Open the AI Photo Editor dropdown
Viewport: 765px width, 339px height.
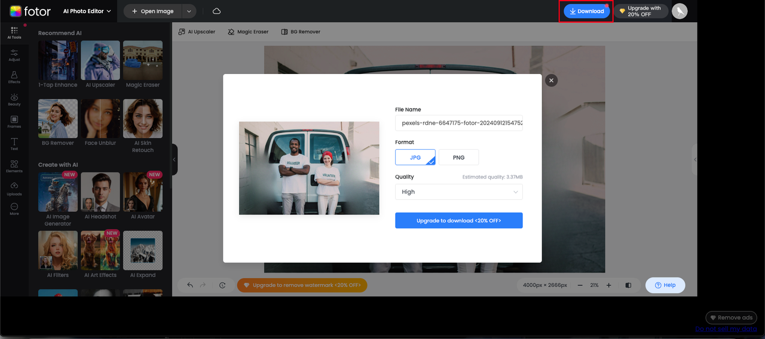click(87, 11)
